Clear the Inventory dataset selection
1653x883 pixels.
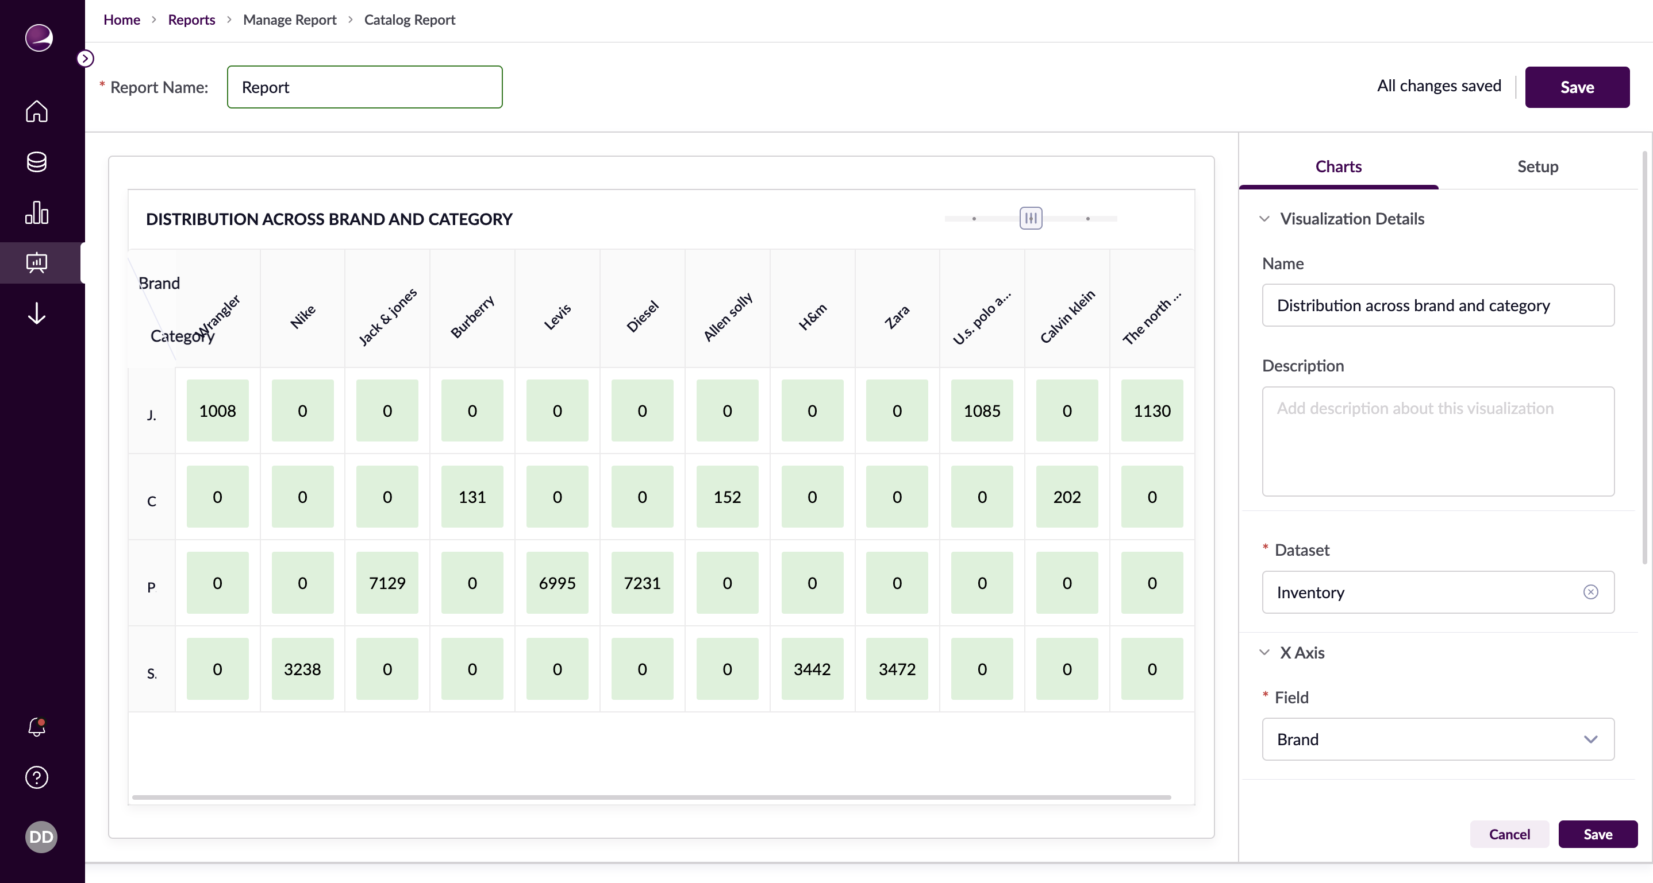pos(1590,592)
